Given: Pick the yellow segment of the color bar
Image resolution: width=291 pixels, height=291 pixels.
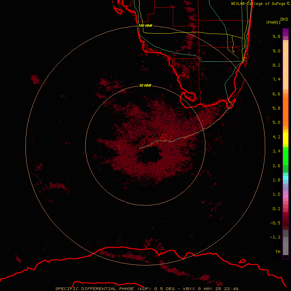Looking at the screenshot, I should (x=286, y=138).
